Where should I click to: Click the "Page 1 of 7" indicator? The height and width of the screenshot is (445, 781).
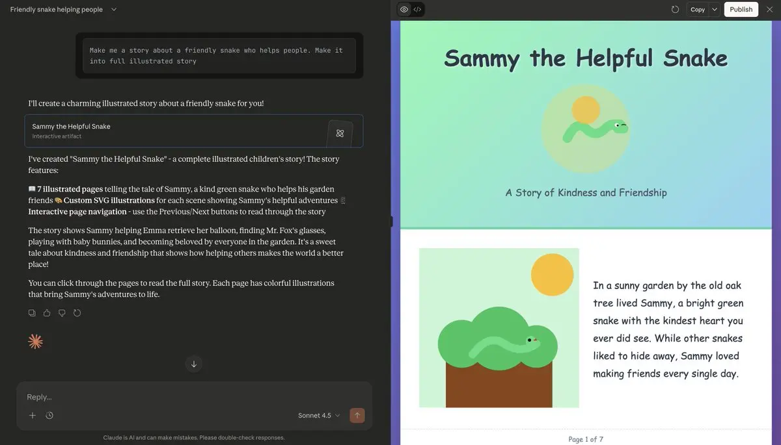[x=586, y=439]
